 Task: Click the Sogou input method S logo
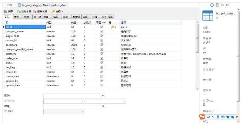pyautogui.click(x=202, y=117)
